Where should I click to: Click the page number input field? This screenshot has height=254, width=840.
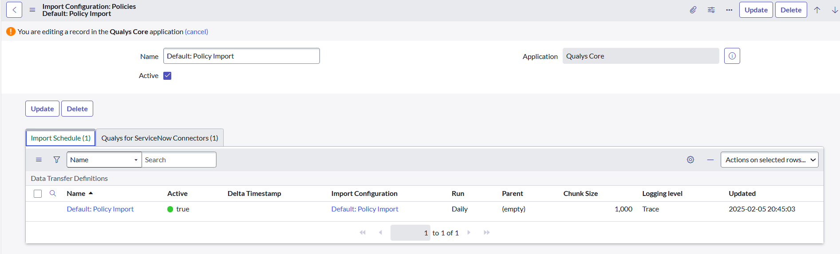tap(410, 233)
